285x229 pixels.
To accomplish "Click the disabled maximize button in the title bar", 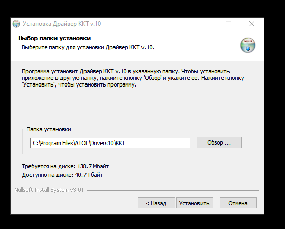I will click(x=229, y=24).
